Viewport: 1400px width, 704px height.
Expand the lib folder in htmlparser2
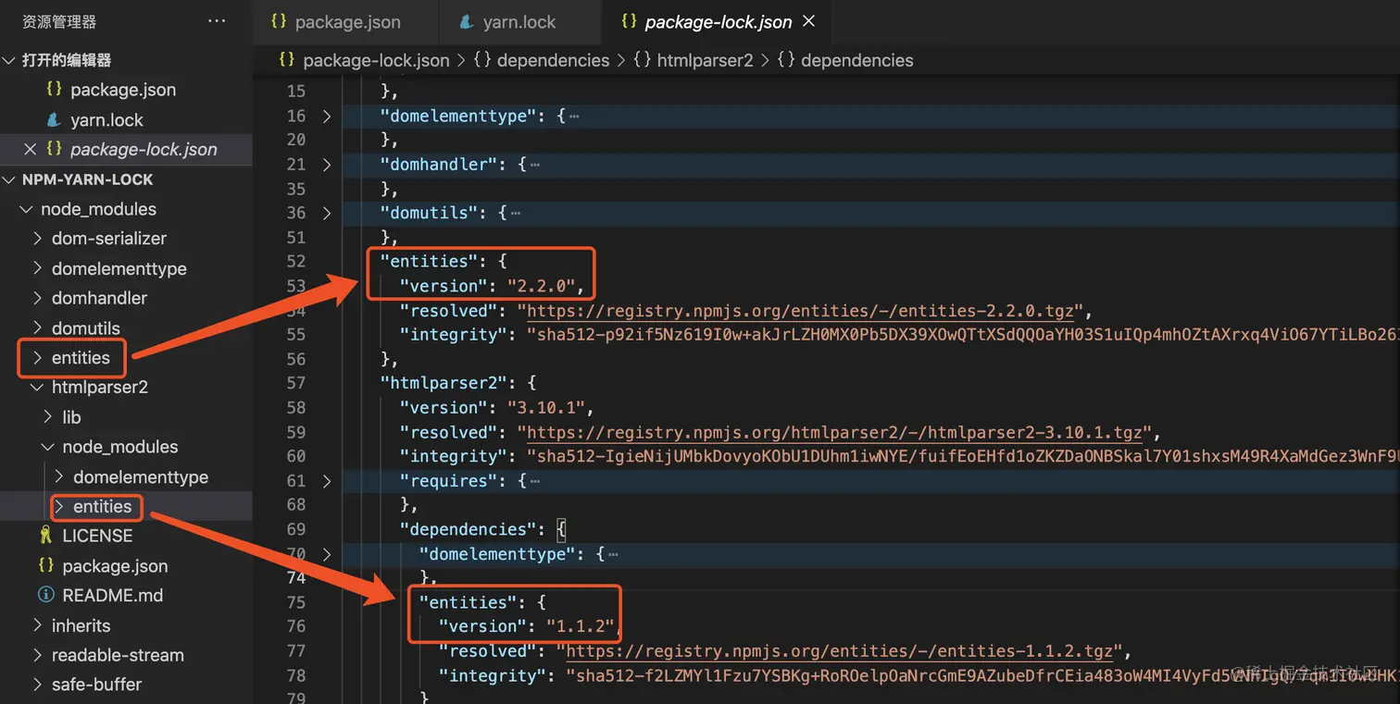pyautogui.click(x=47, y=417)
